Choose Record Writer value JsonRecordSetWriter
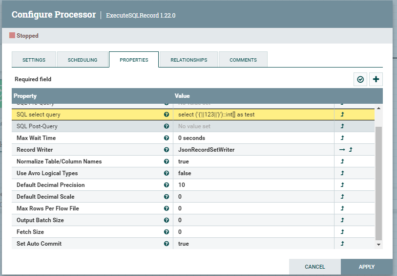 [254, 150]
